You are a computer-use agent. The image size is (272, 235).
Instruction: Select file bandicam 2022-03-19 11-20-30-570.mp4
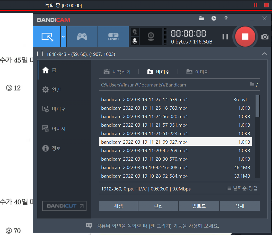coord(176,159)
